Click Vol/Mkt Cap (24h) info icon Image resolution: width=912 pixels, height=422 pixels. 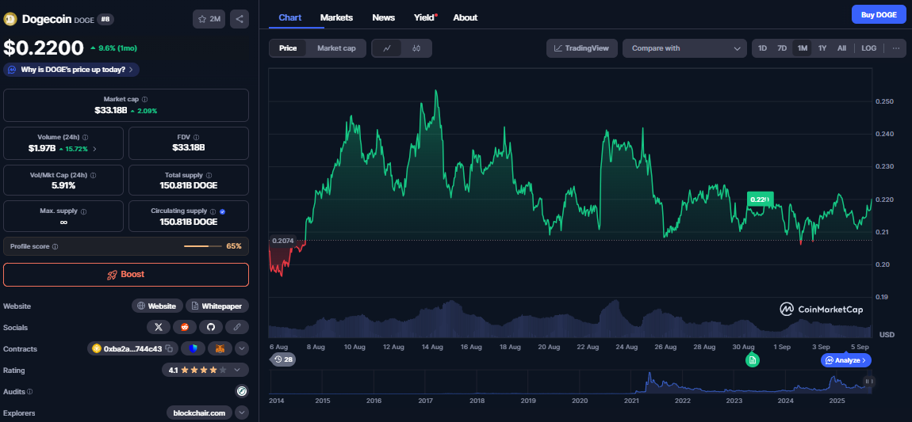93,175
